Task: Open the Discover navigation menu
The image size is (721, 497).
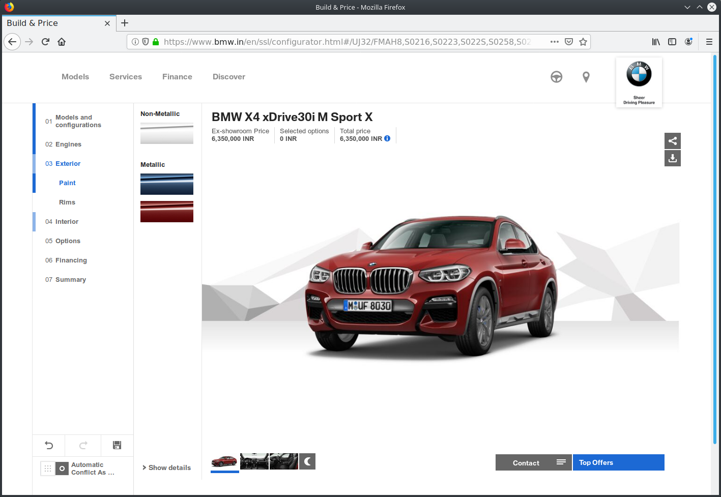Action: tap(229, 77)
